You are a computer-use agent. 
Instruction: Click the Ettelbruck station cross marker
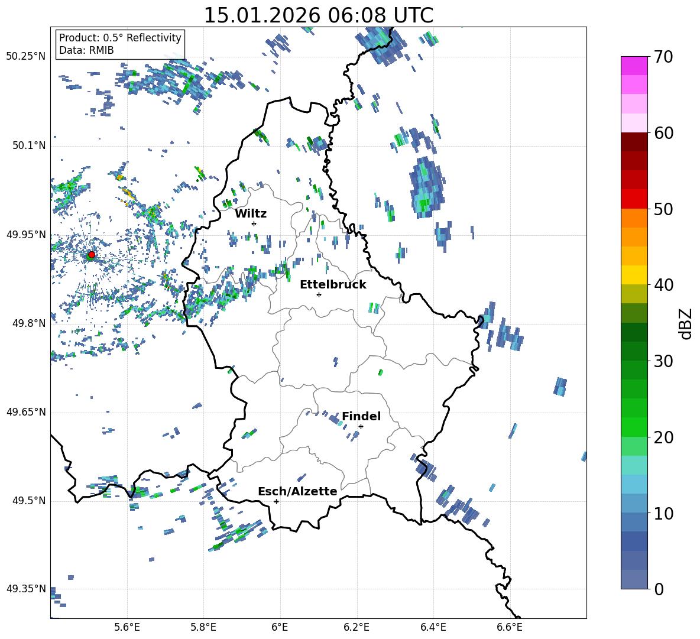[x=319, y=294]
